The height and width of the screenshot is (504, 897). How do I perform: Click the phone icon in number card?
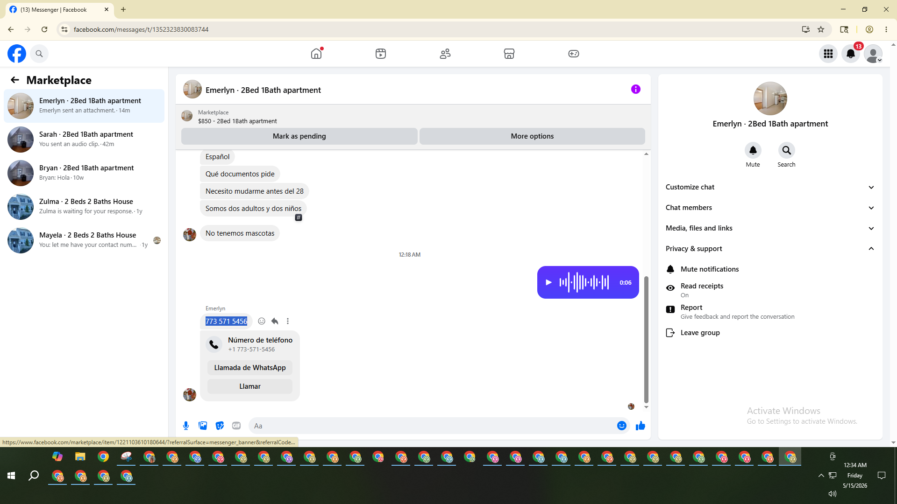(214, 344)
